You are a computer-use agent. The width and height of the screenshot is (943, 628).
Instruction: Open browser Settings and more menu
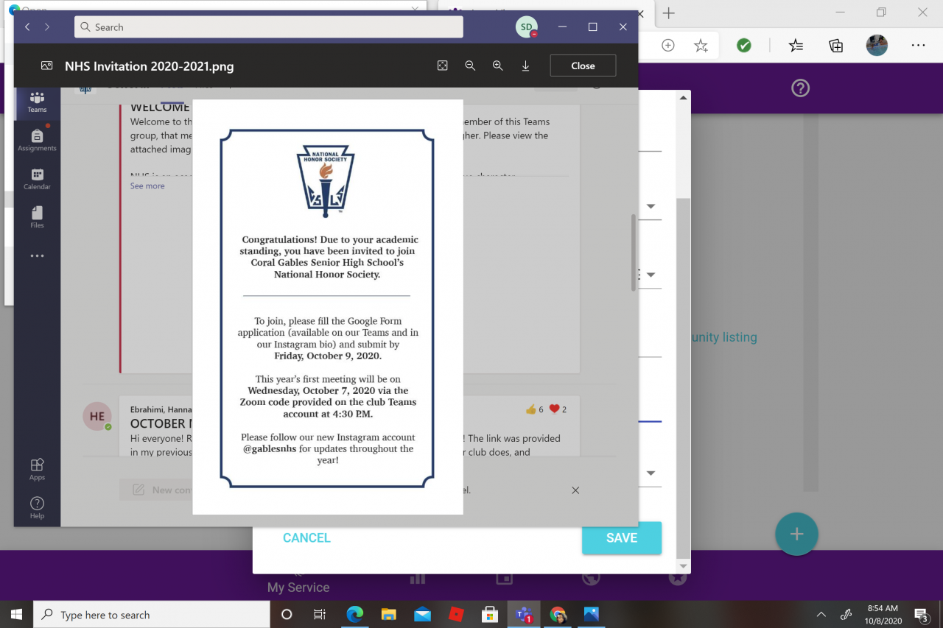918,46
